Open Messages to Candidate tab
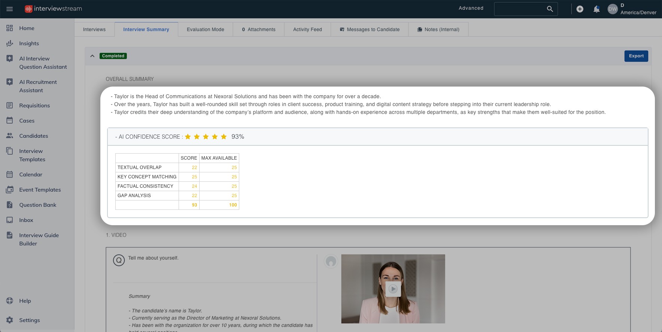 pyautogui.click(x=370, y=29)
